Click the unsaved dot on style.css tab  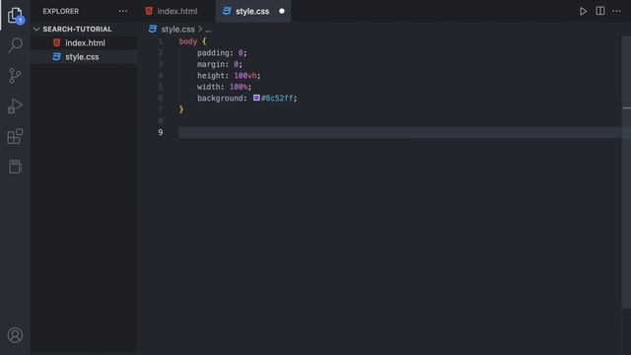tap(282, 11)
